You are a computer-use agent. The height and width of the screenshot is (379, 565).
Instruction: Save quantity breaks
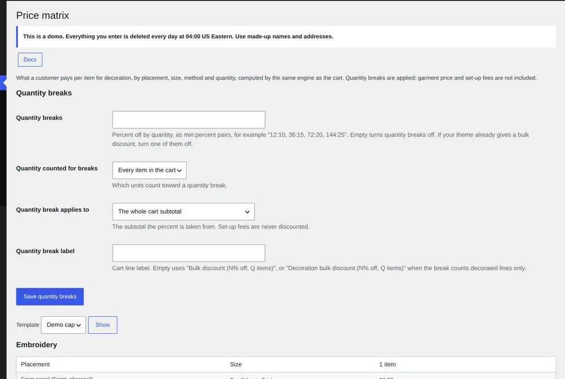point(50,297)
